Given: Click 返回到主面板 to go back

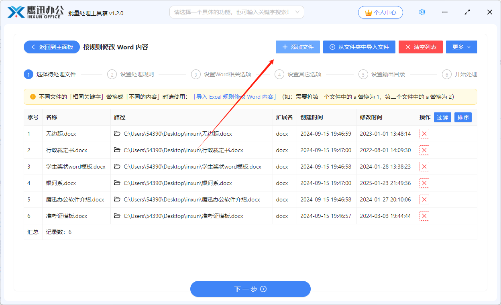Looking at the screenshot, I should (x=51, y=47).
